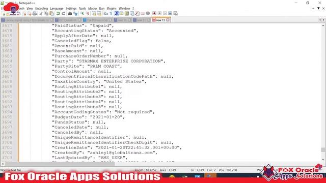Click the horizontal scrollbar left arrow
The image size is (326, 183).
point(3,164)
